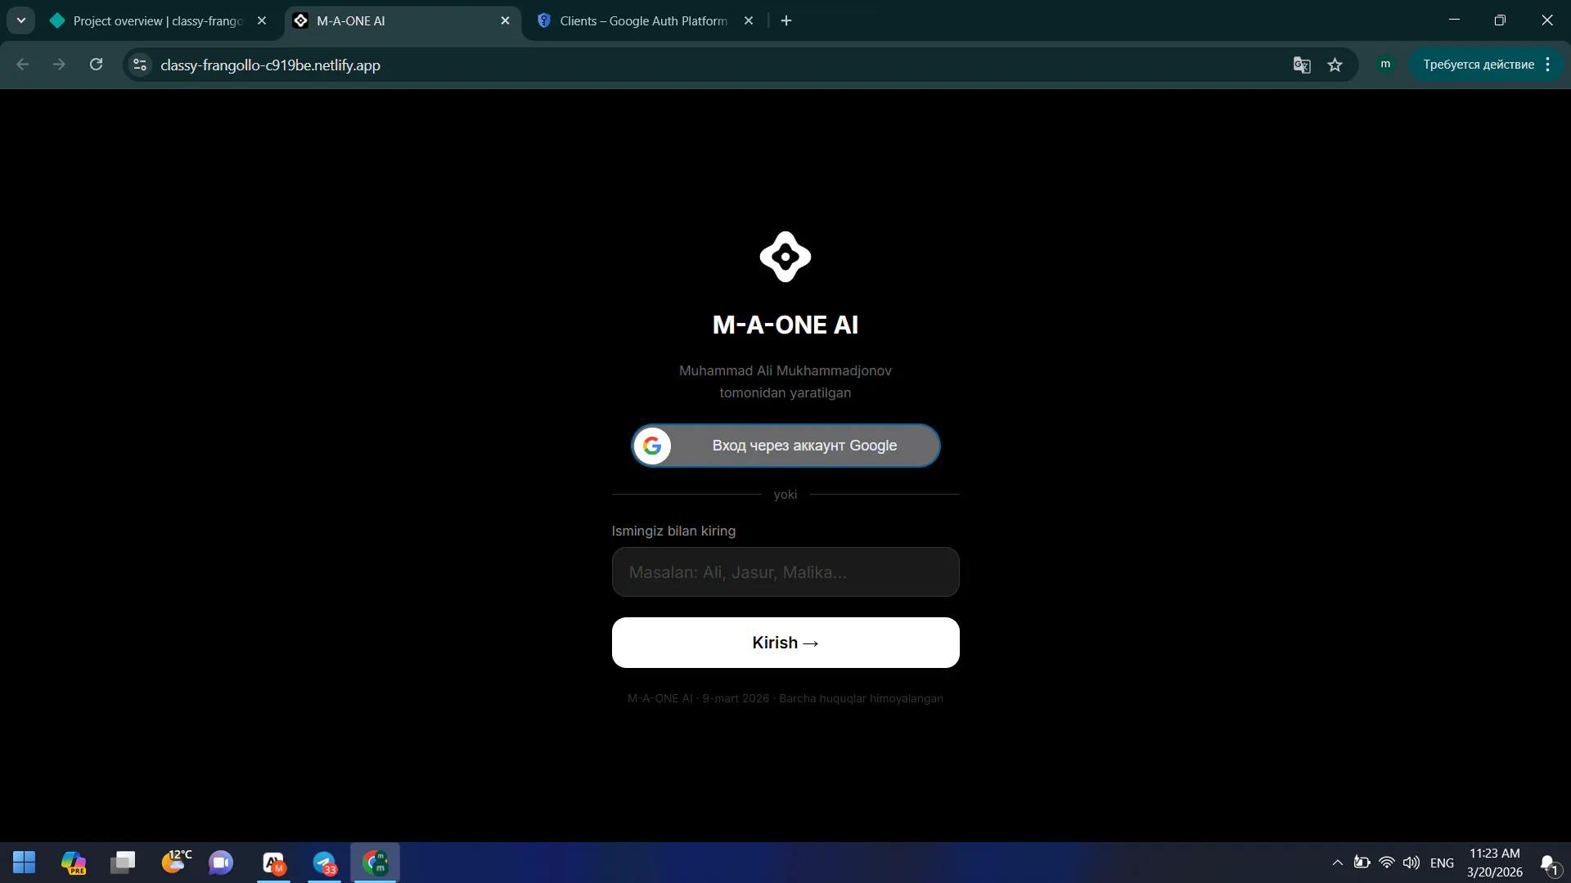Open battery status icon

tap(1362, 863)
